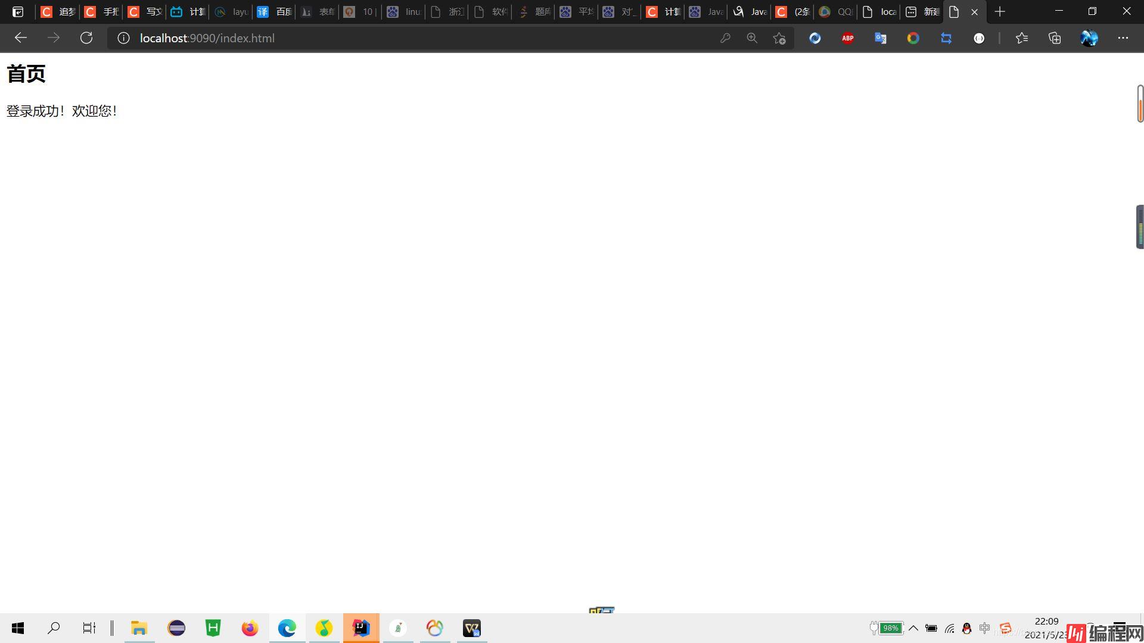Switch to the 写文 CSDN tab
Screen dimensions: 1144x643
point(145,12)
